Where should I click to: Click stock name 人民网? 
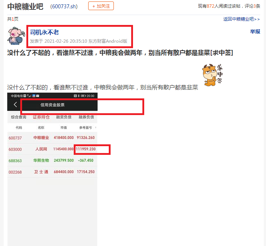41,149
